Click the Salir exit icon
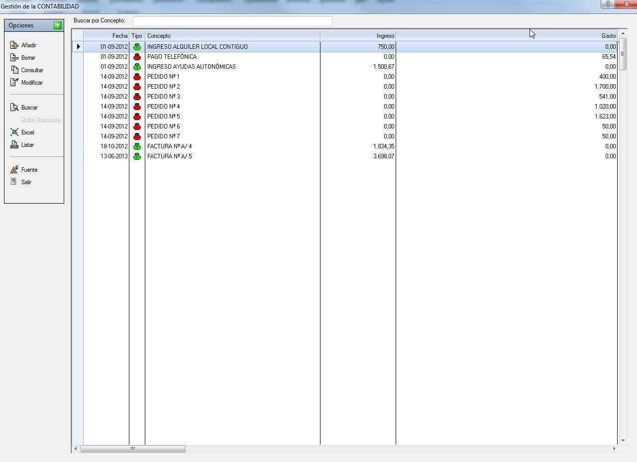The image size is (637, 462). click(x=14, y=182)
